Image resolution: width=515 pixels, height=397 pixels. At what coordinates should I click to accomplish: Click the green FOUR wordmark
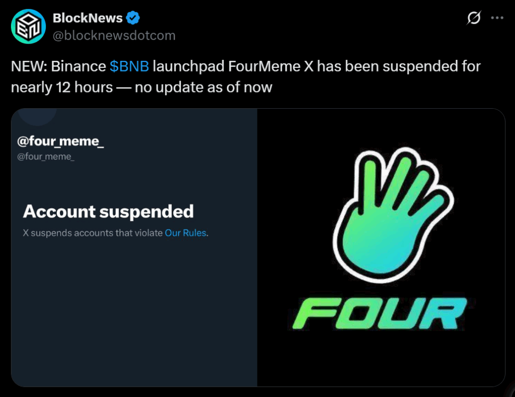(x=380, y=313)
